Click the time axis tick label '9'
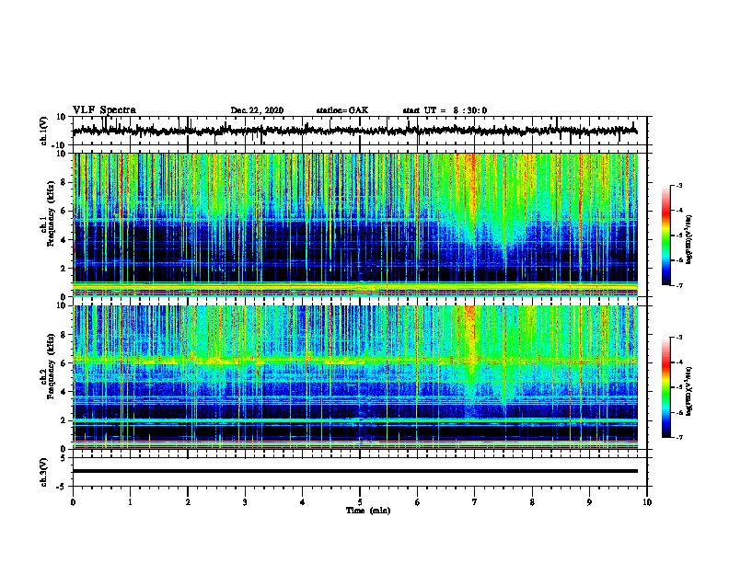Viewport: 729px width, 563px height. click(x=589, y=502)
